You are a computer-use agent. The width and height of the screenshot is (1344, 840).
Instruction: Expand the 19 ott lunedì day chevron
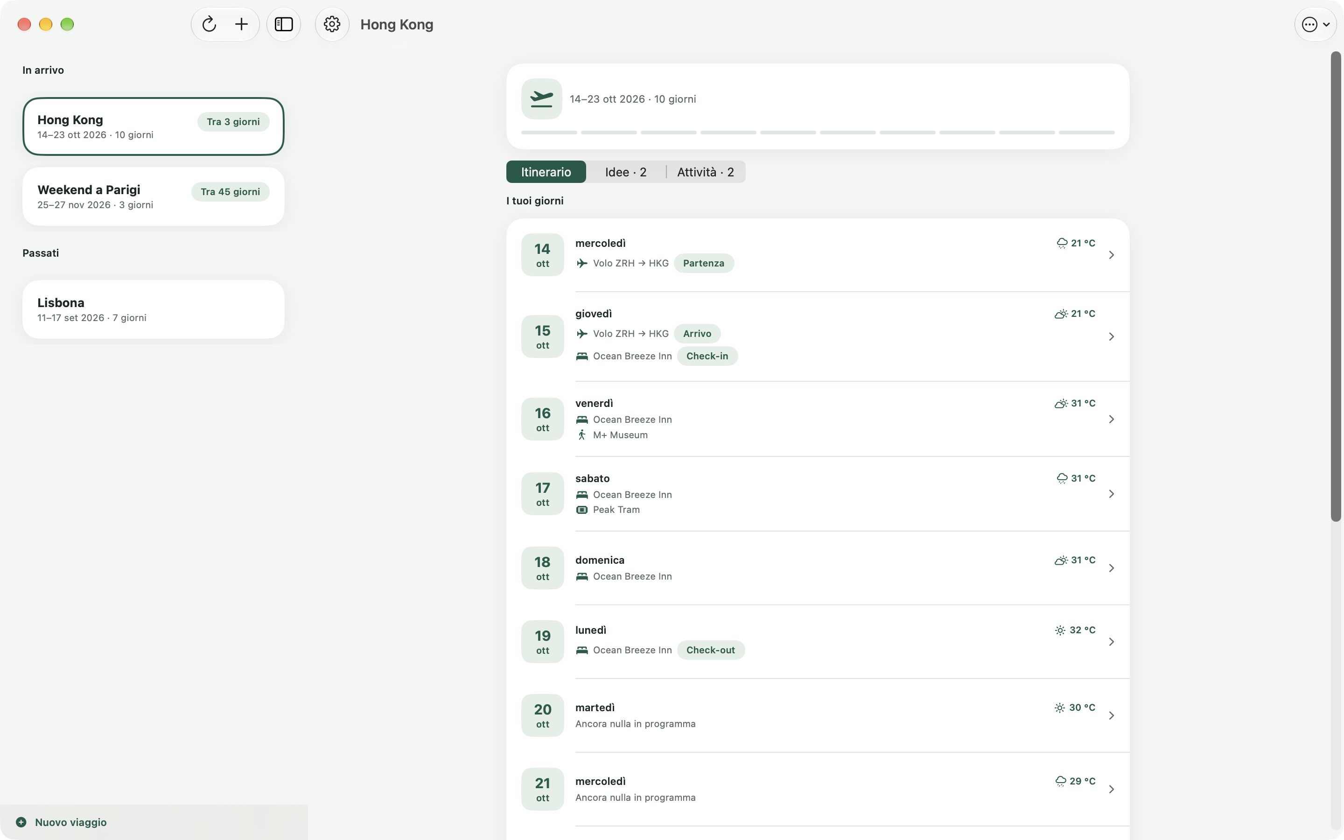[x=1111, y=642]
